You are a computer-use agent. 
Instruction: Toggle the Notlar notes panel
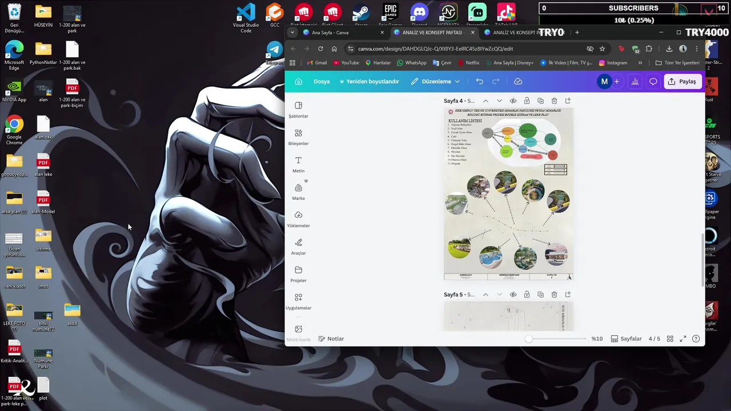pyautogui.click(x=331, y=339)
